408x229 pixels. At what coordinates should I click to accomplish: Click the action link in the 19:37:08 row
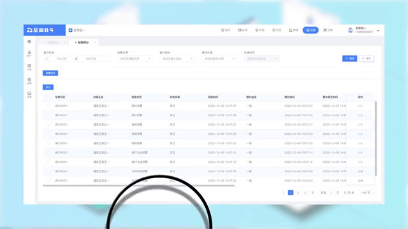360,171
